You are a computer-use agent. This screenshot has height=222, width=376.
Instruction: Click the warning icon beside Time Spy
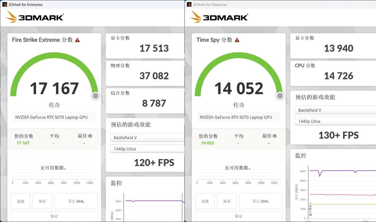(x=237, y=40)
